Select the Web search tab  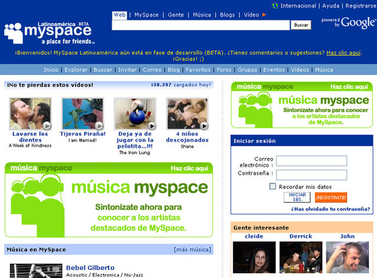click(120, 15)
